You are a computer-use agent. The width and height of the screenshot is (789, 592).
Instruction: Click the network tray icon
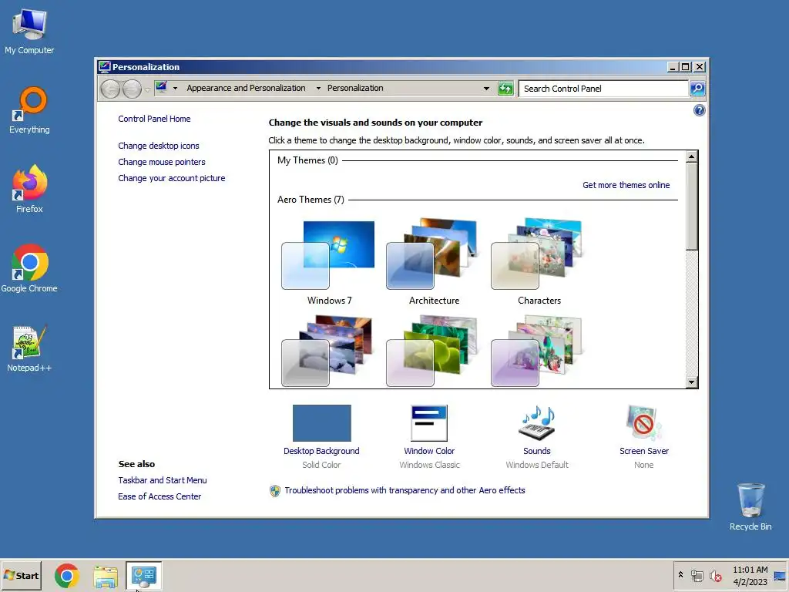click(x=697, y=575)
